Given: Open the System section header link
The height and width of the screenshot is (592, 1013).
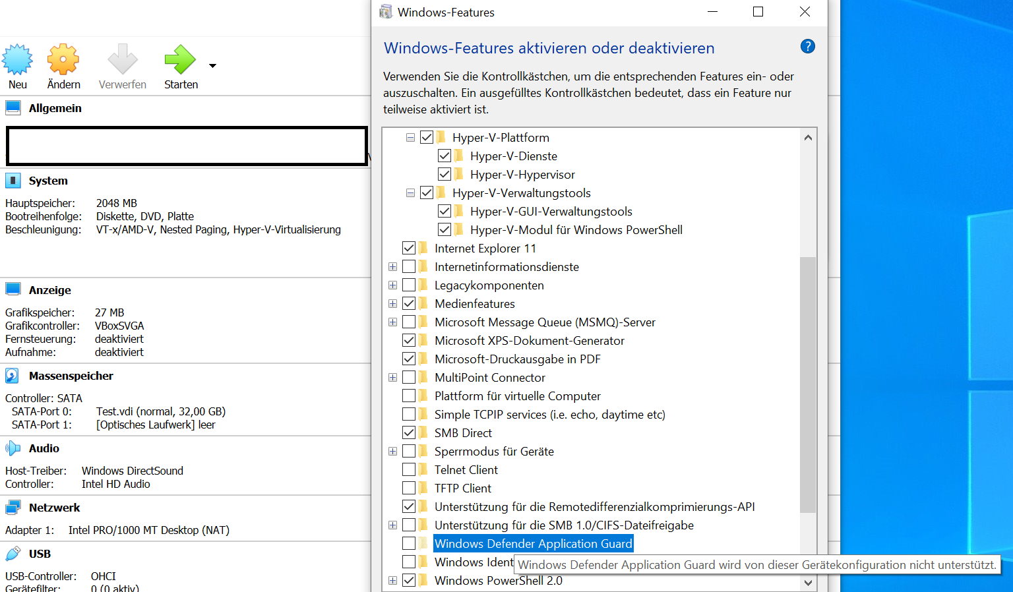Looking at the screenshot, I should click(48, 181).
